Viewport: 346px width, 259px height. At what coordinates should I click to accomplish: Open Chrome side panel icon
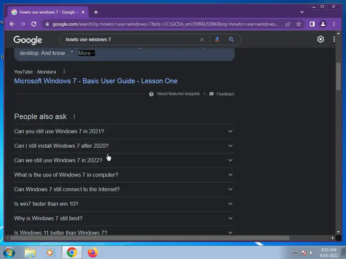[x=312, y=24]
